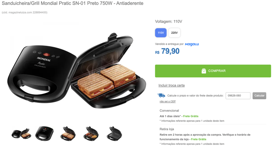This screenshot has width=275, height=149.
Task: Click the main sandwich maker product image
Action: tap(77, 71)
